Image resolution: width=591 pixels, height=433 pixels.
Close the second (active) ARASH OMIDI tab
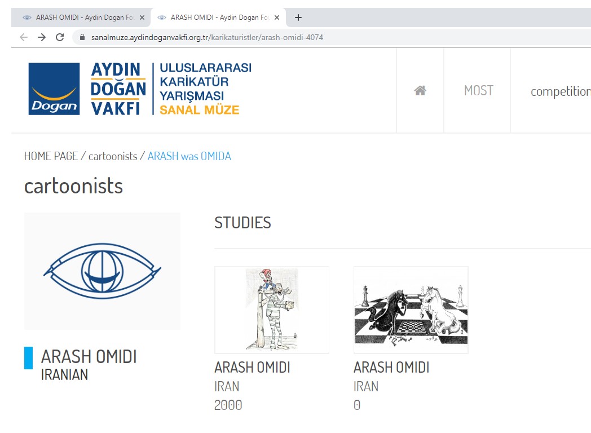pos(277,17)
